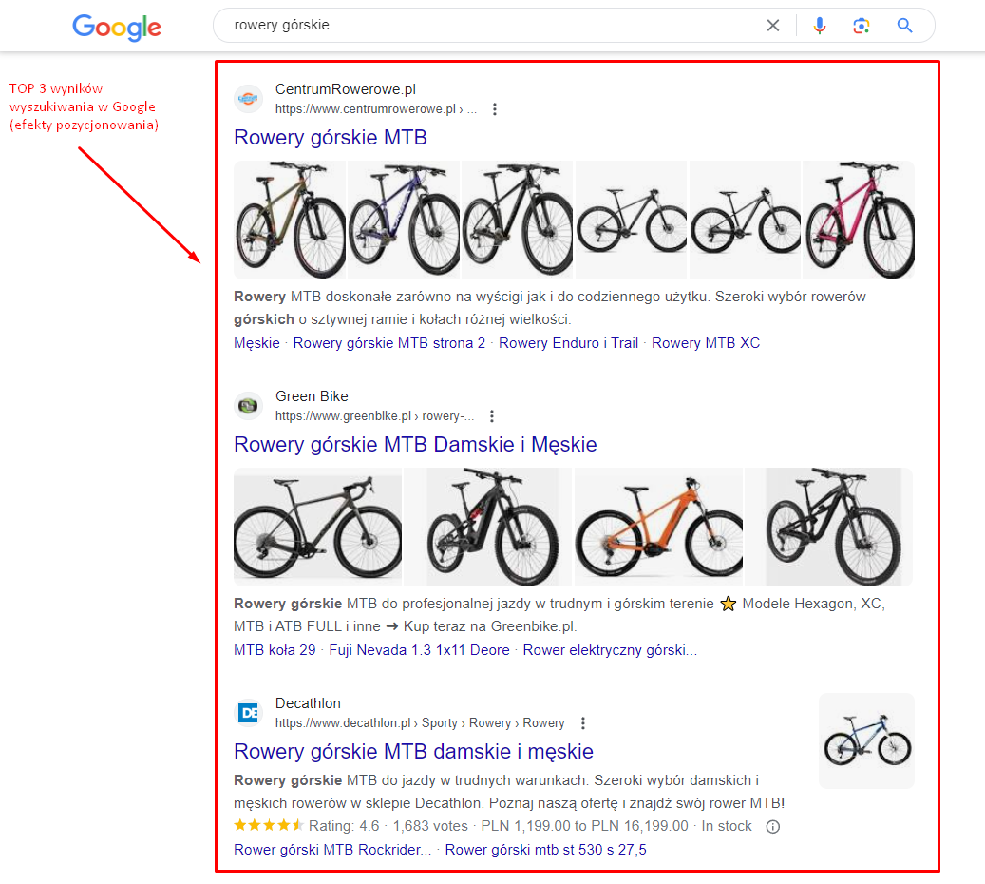Image resolution: width=985 pixels, height=884 pixels.
Task: Select the orange electric bike thumbnail
Action: point(658,527)
